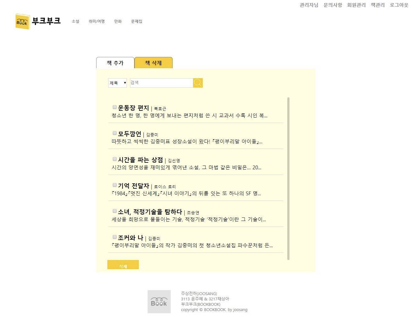Check the checkbox next to 모두깜언
Viewport: 412px width, 317px height.
[114, 133]
